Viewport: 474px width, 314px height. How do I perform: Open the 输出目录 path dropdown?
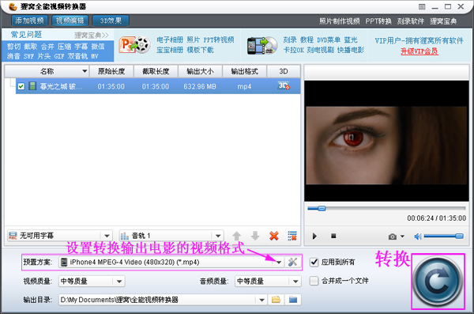(x=261, y=300)
